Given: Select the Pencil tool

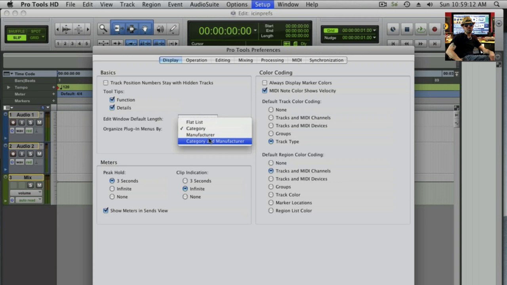Looking at the screenshot, I should 173,28.
